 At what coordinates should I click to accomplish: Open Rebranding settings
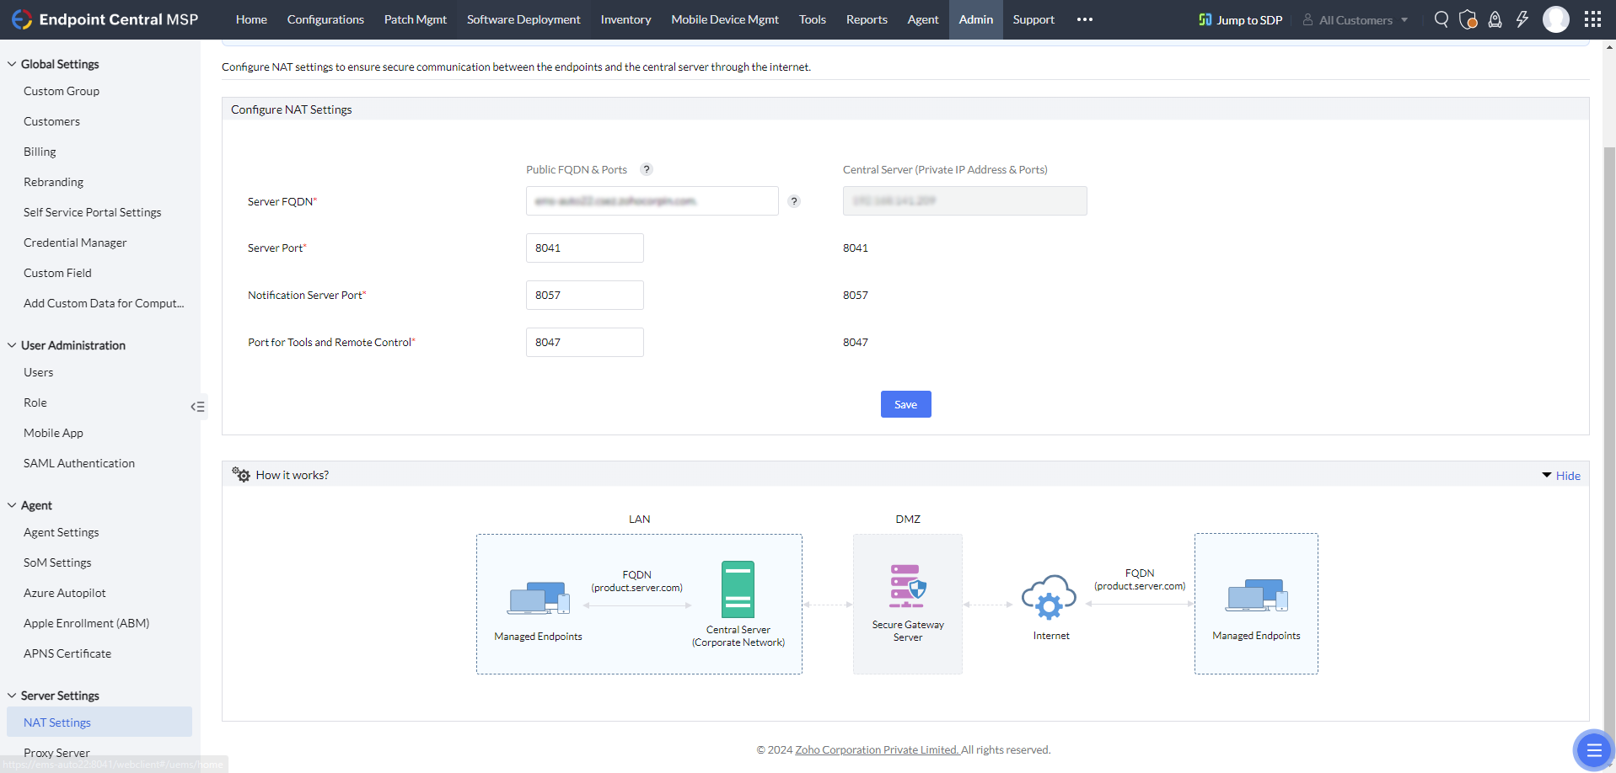53,182
